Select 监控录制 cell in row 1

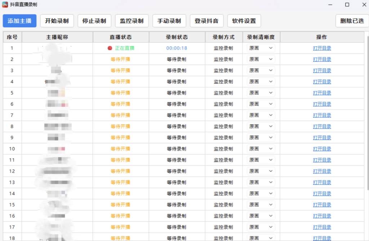[223, 48]
